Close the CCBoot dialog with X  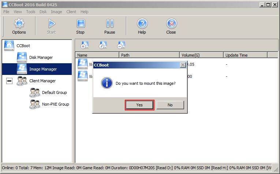[183, 65]
